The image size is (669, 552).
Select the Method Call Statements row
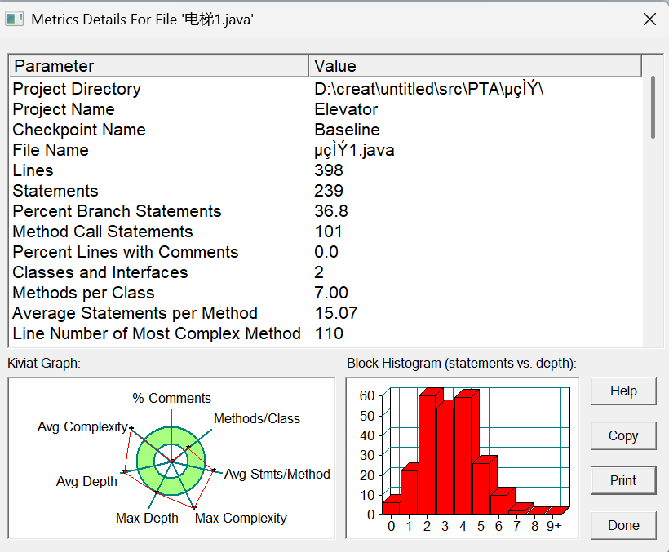tap(325, 232)
